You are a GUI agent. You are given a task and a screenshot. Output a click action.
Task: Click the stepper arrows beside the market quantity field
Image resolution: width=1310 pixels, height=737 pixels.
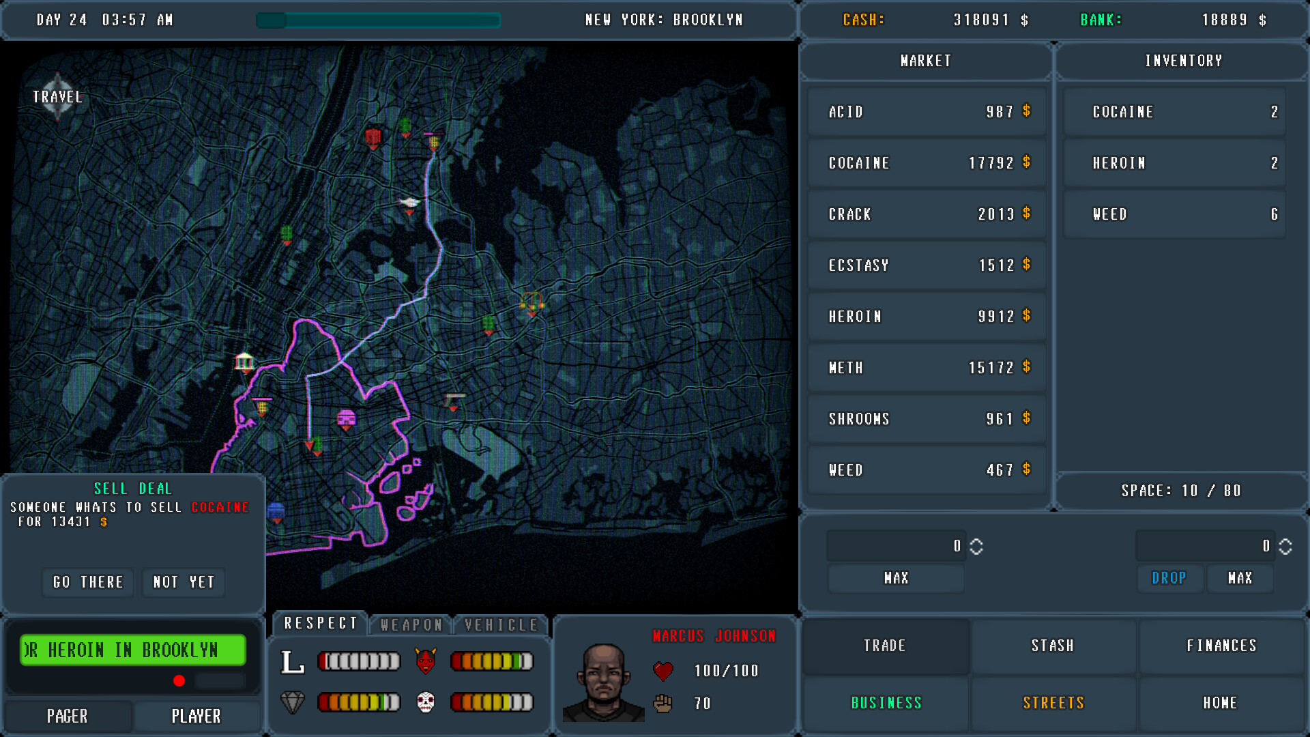point(976,546)
